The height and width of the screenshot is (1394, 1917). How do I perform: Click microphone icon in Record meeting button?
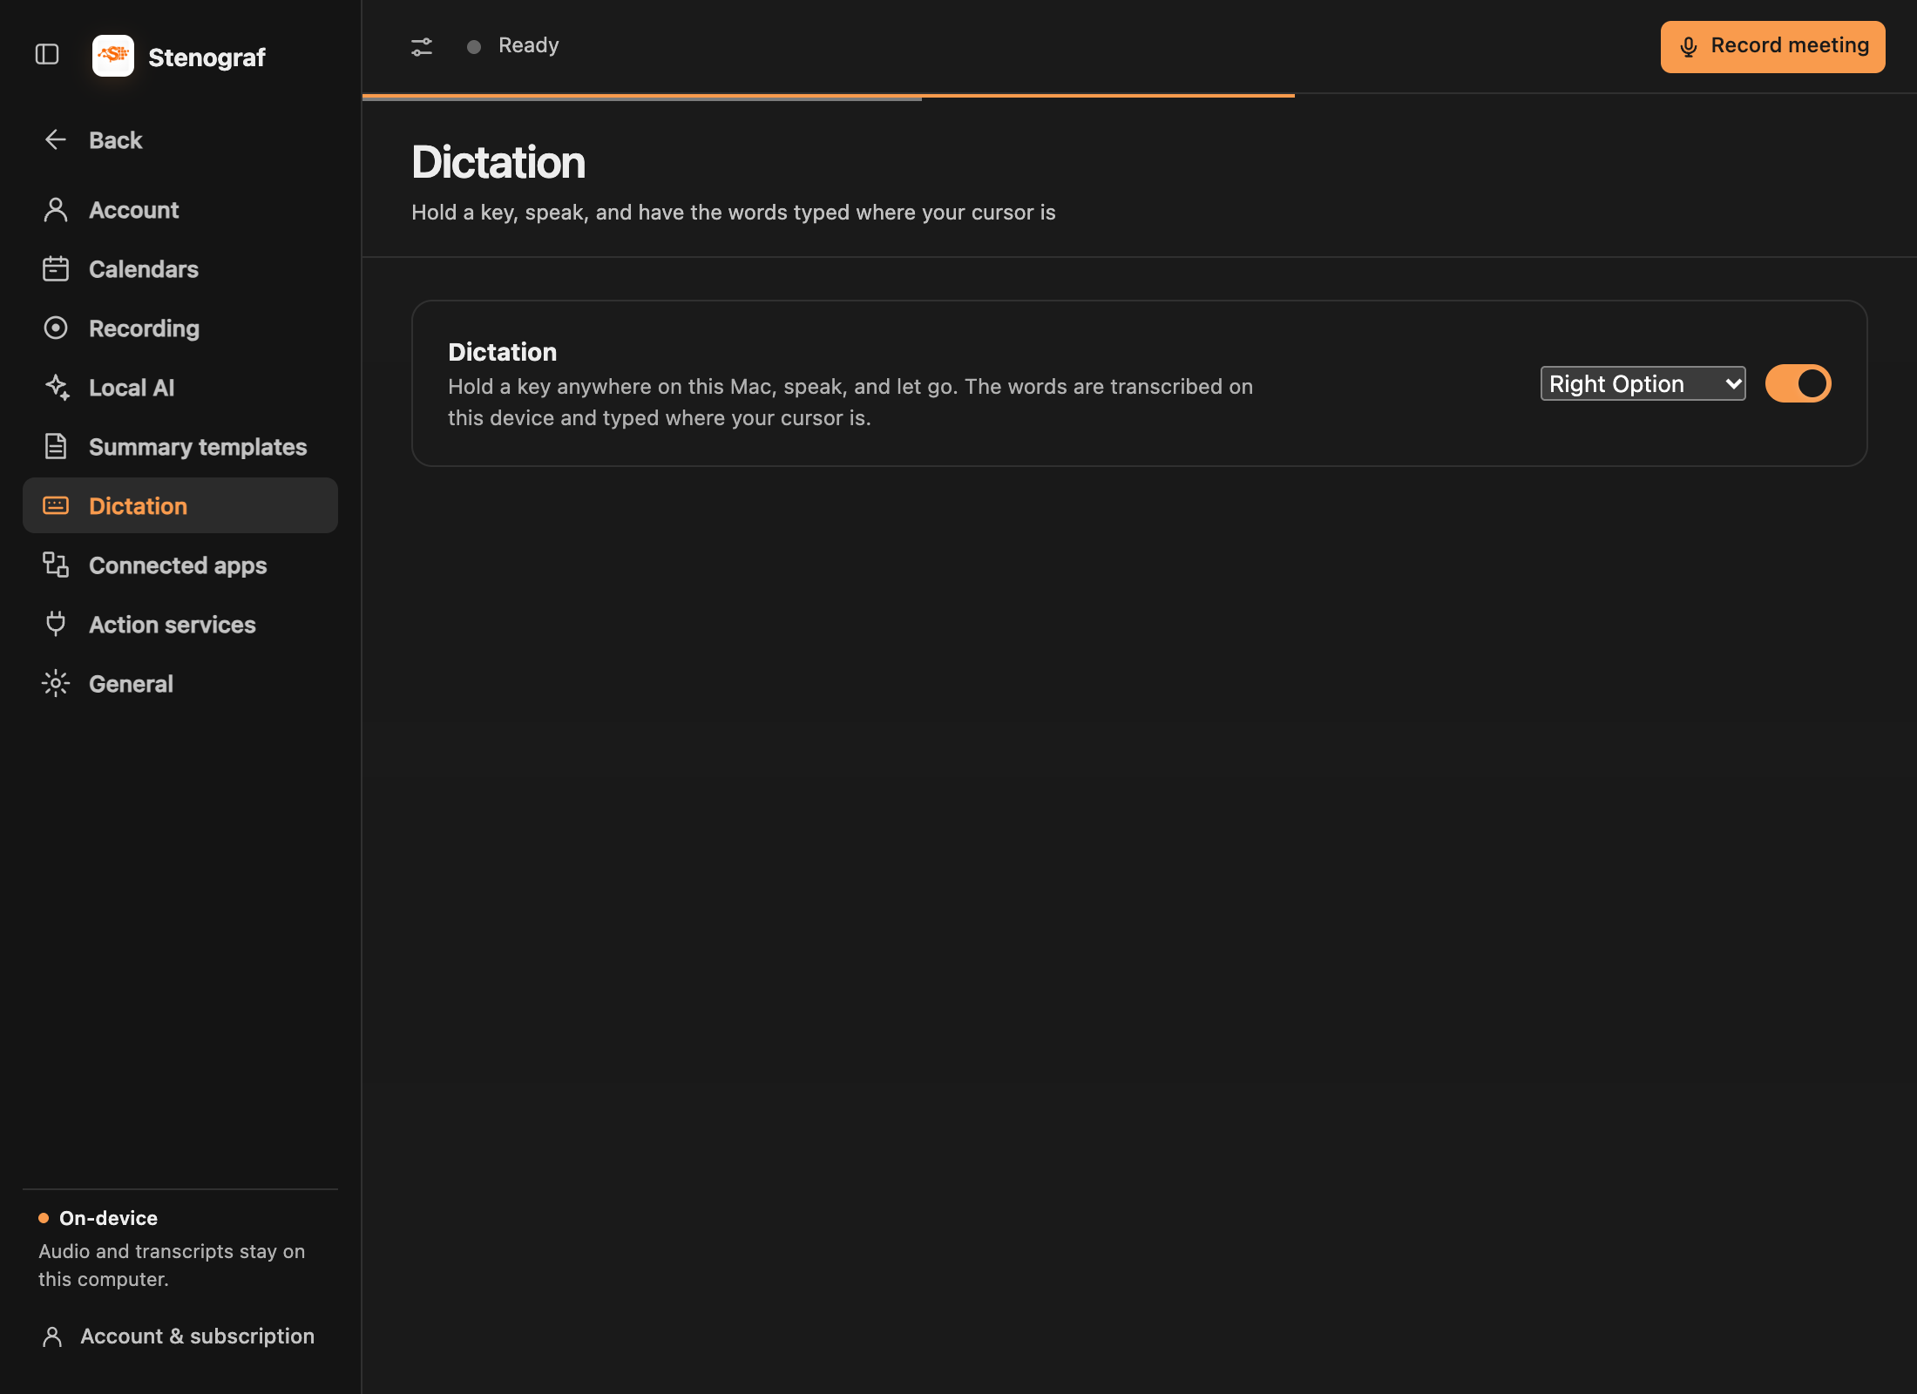pos(1688,47)
